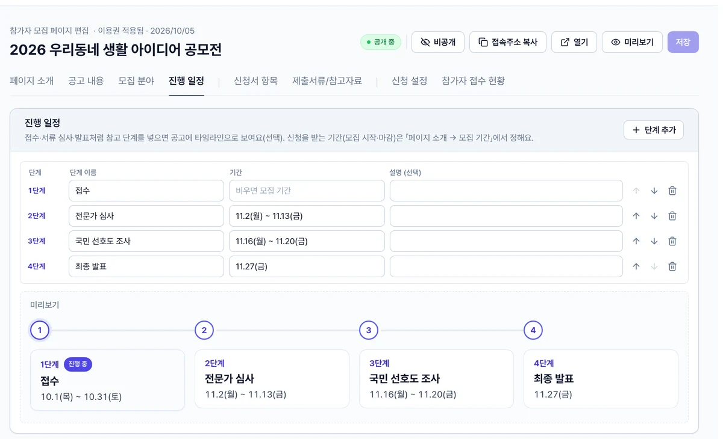Move 국민 선호도 조사 row down
The height and width of the screenshot is (439, 723).
[654, 241]
